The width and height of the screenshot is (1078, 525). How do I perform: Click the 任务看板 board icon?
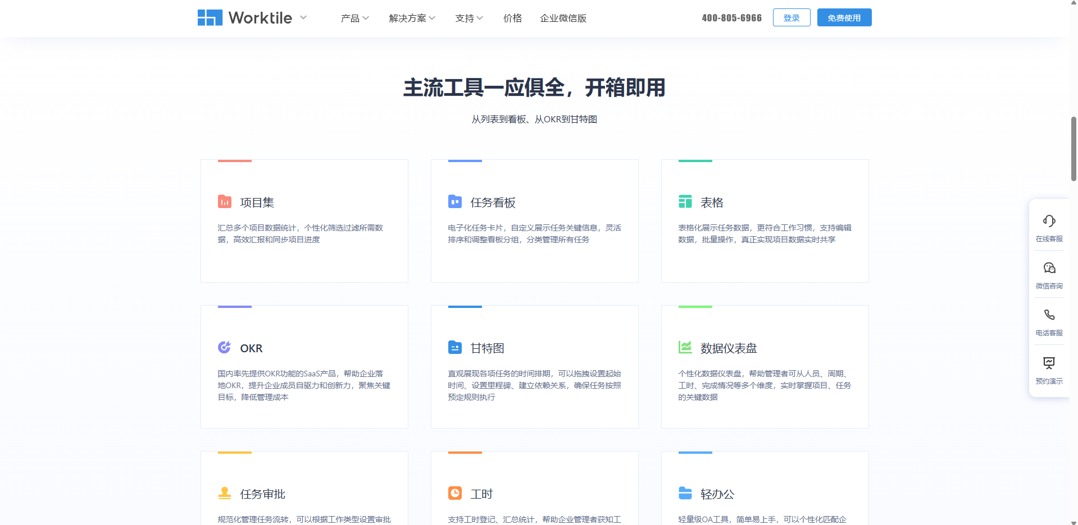pos(455,201)
